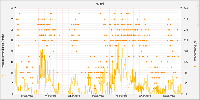Click the "Windgeschwindigkeit (km/h)" axis label

pos(3,51)
